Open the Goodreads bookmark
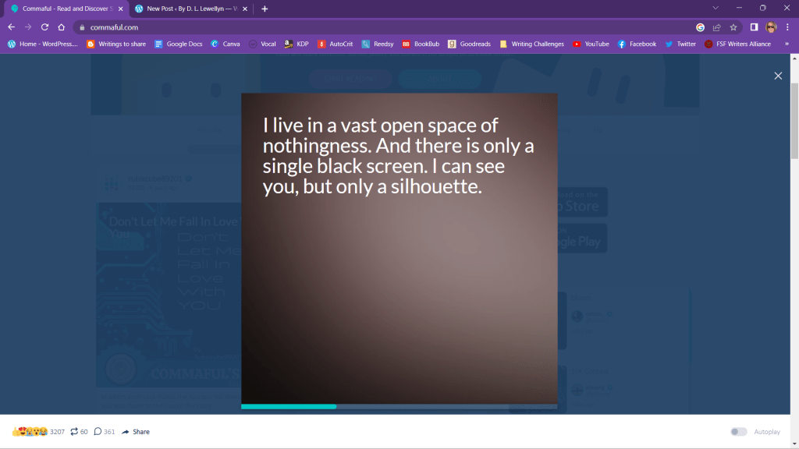This screenshot has width=799, height=449. click(470, 44)
